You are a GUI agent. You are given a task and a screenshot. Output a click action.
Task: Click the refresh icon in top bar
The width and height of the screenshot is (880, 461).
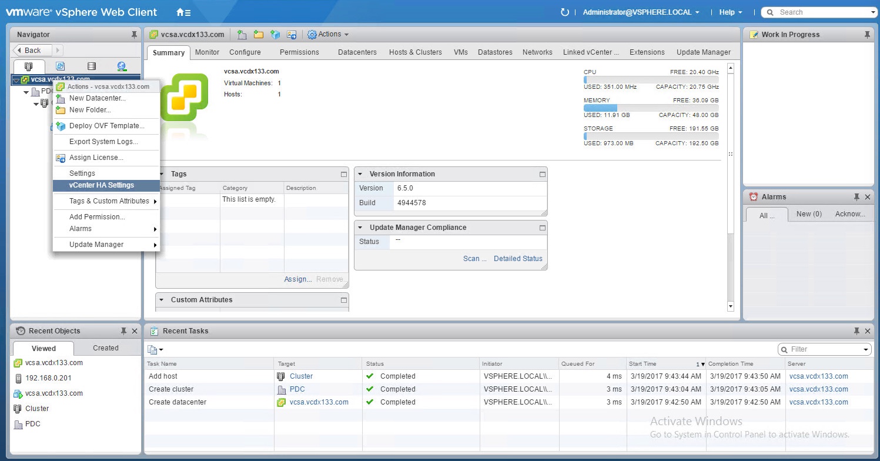(565, 12)
